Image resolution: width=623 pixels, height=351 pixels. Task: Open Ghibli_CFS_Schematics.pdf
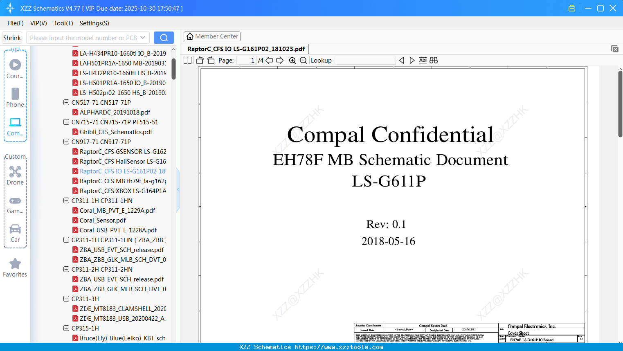tap(116, 132)
